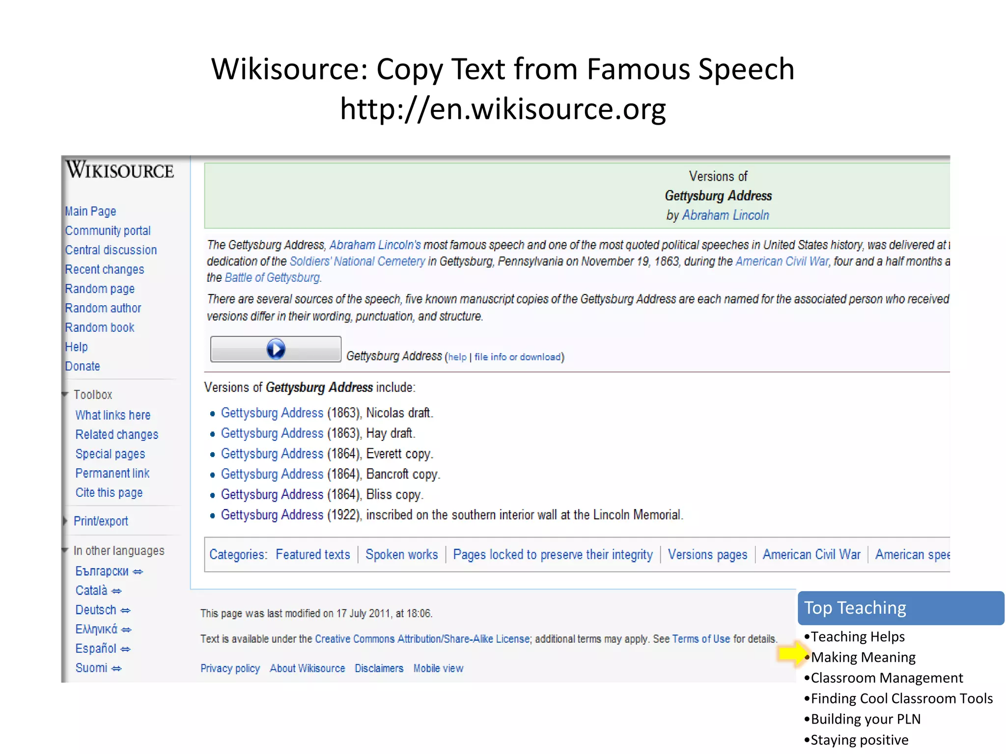Open Disclaimers link

pos(379,668)
